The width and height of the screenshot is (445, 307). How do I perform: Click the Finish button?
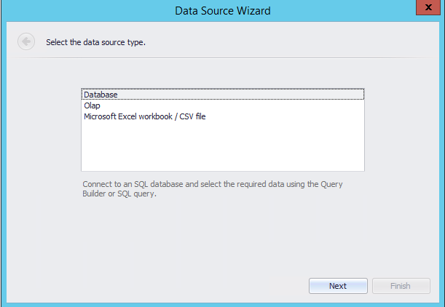tap(401, 286)
